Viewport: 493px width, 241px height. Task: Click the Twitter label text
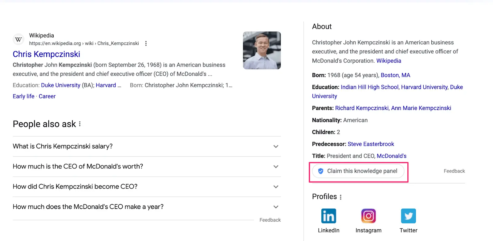click(408, 231)
